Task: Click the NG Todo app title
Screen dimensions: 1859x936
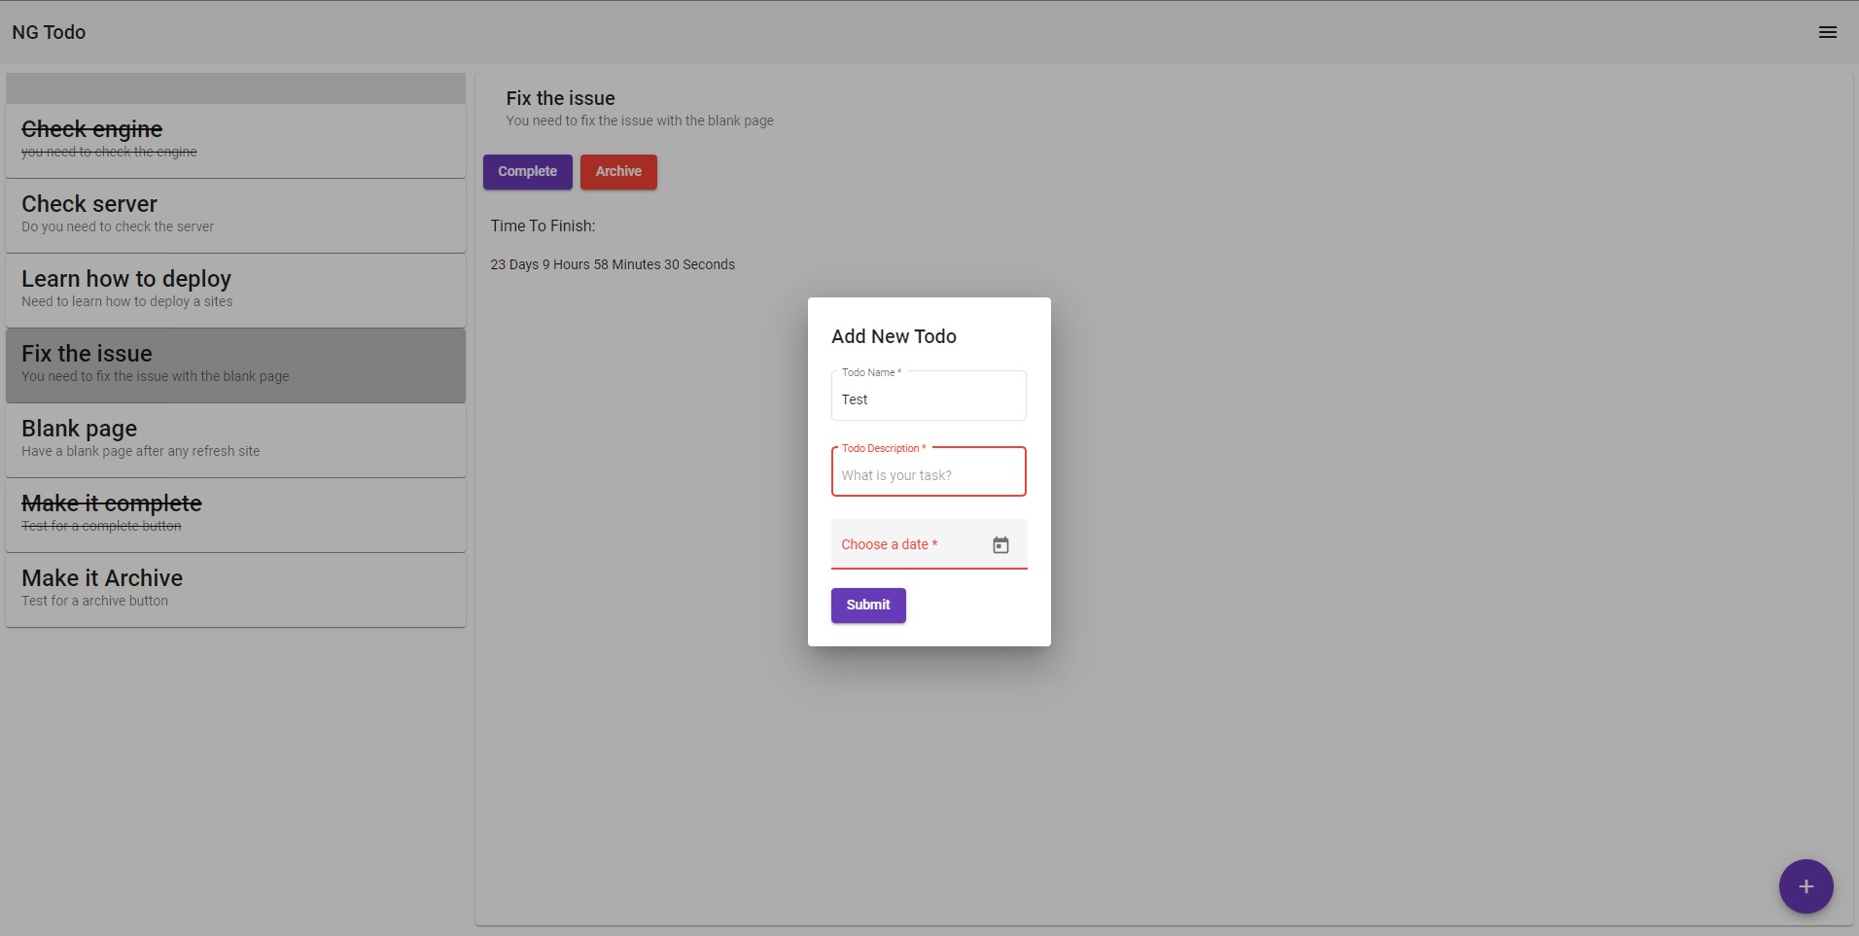Action: tap(49, 32)
